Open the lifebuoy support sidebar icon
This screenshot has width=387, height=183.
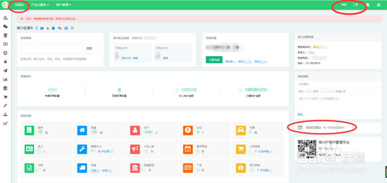point(5,53)
